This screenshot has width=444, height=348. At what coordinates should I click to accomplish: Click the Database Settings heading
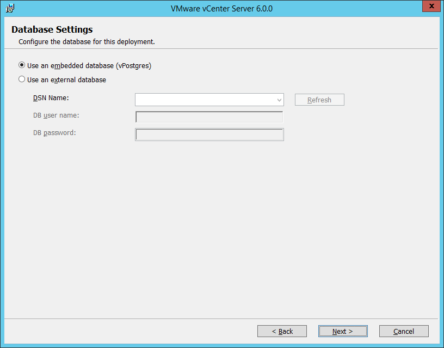click(x=52, y=29)
